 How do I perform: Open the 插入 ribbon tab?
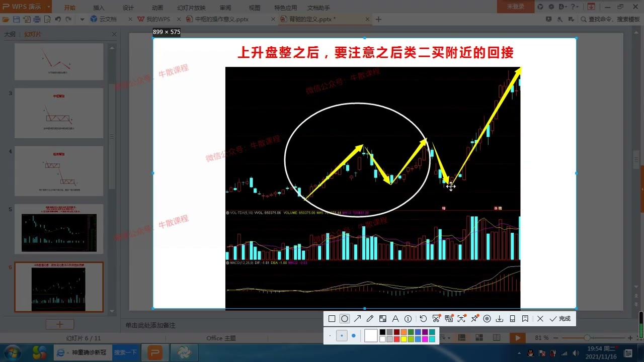(x=99, y=8)
